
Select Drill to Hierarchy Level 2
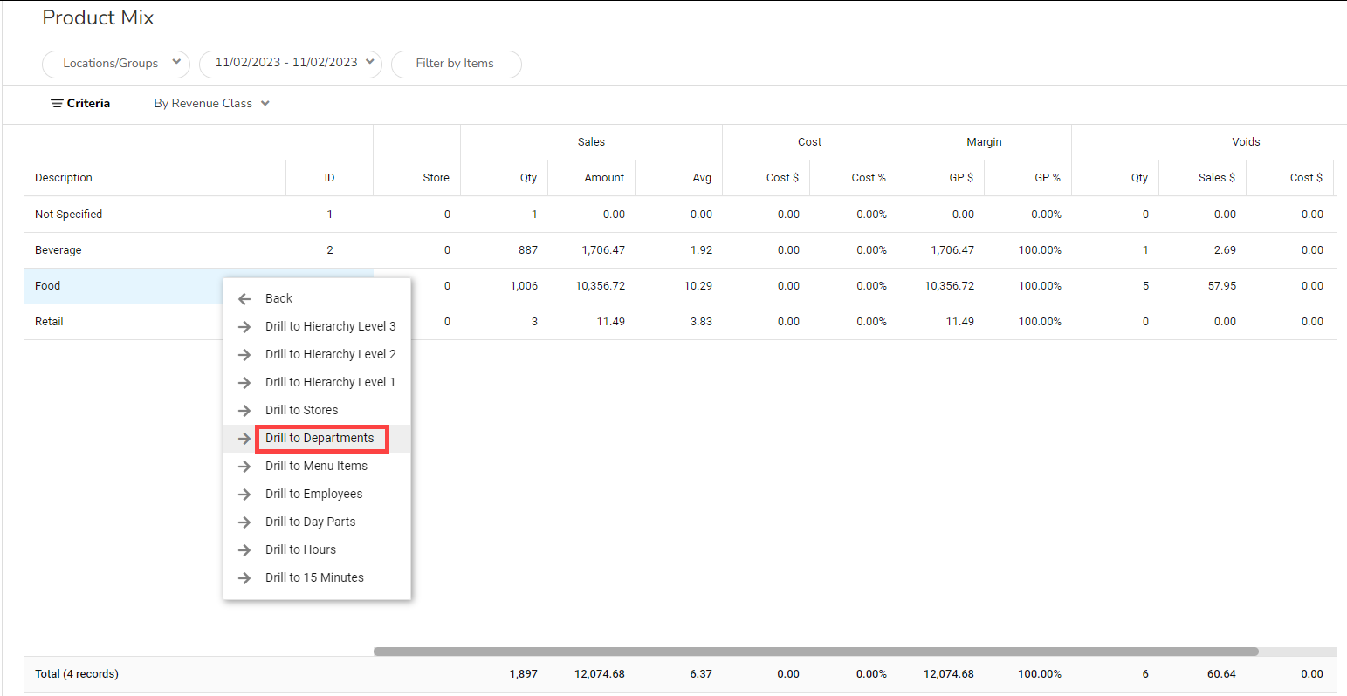330,355
